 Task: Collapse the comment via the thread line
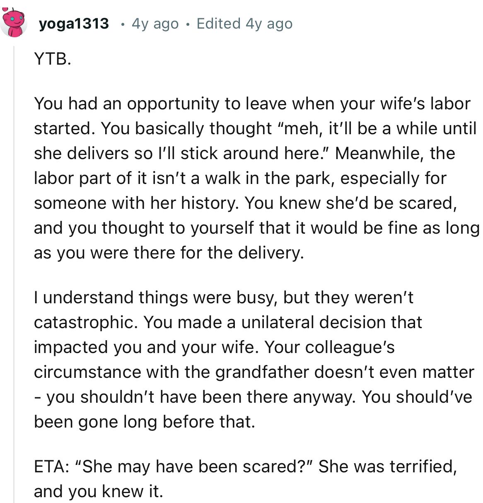tap(15, 249)
